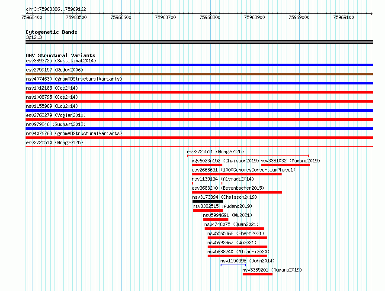Open nsv1008795 (Coe2014) variant label
The image size is (385, 291).
pyautogui.click(x=52, y=97)
